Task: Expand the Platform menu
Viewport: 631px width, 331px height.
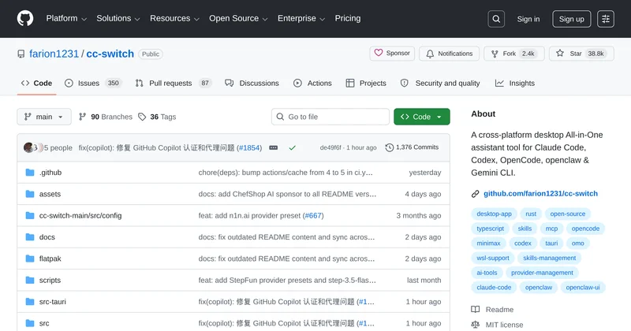Action: coord(66,19)
